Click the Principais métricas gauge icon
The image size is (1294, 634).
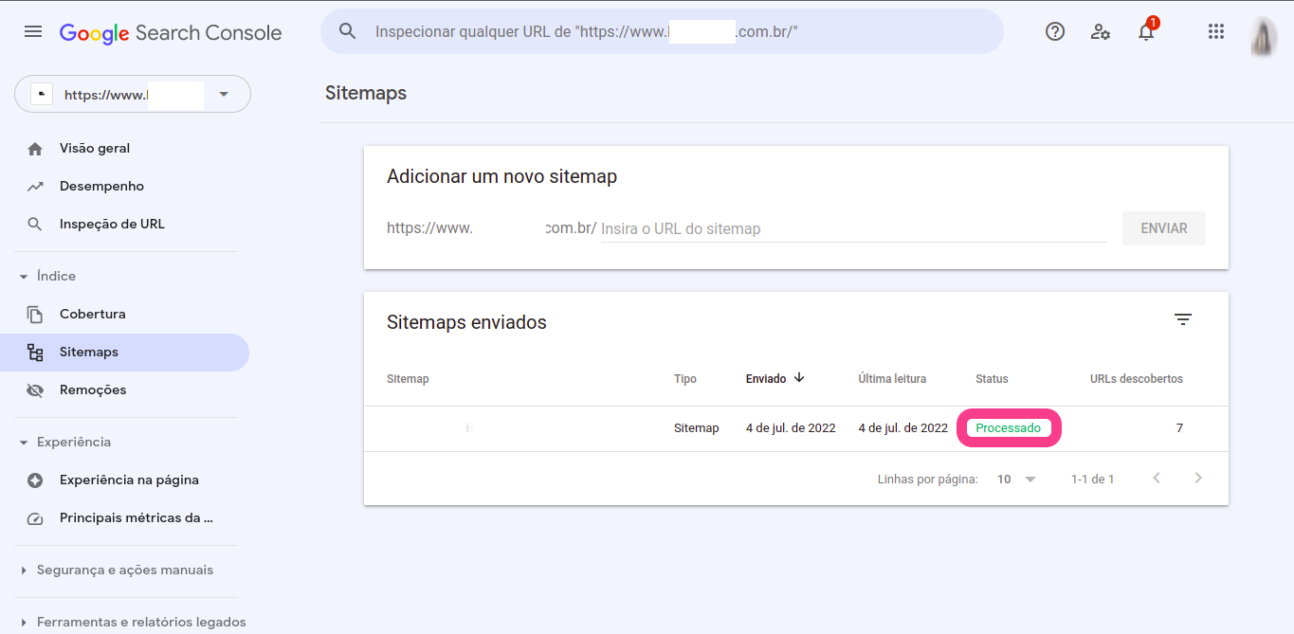point(35,518)
